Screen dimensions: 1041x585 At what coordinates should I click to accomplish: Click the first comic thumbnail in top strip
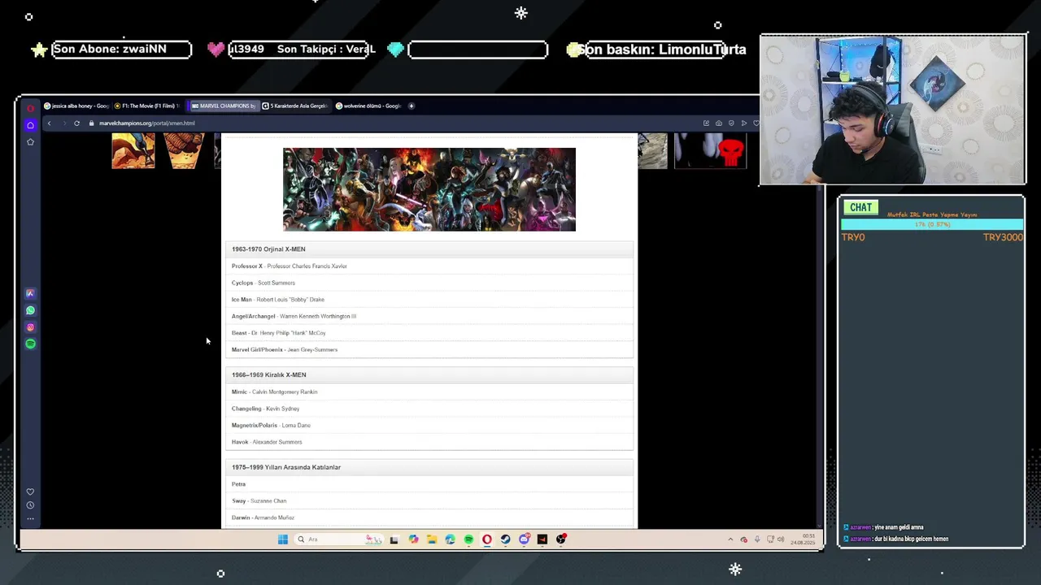133,151
